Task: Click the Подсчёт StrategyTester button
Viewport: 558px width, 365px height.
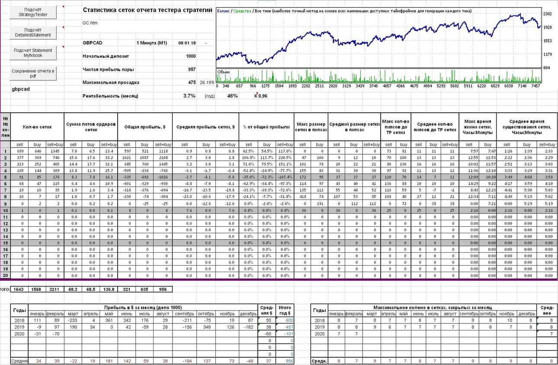Action: tap(33, 13)
